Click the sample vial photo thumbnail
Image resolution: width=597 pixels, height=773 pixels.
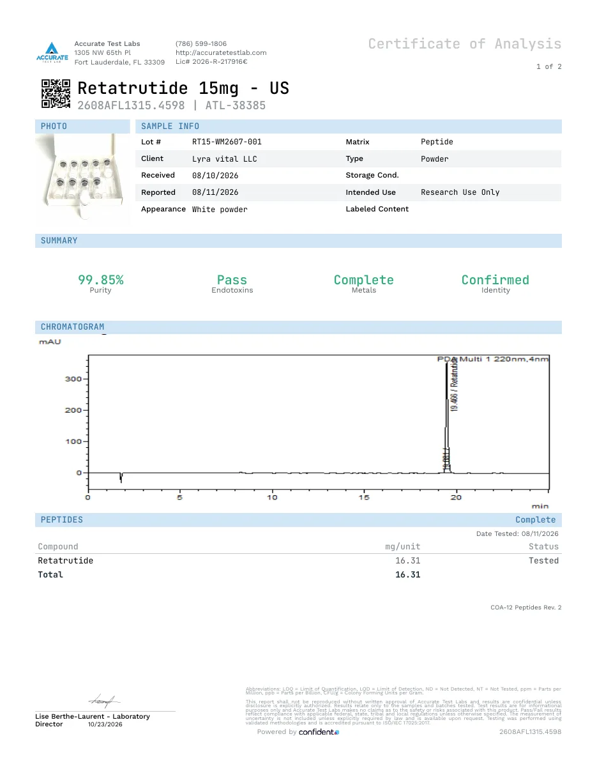83,180
